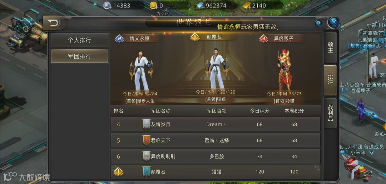Click the 友情岁月 legion badge icon
Screen dimensions: 386x184
(x=147, y=124)
